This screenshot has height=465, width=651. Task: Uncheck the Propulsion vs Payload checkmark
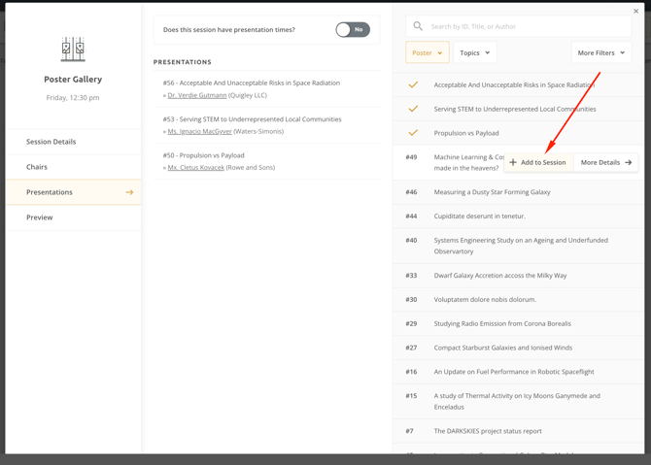point(413,133)
